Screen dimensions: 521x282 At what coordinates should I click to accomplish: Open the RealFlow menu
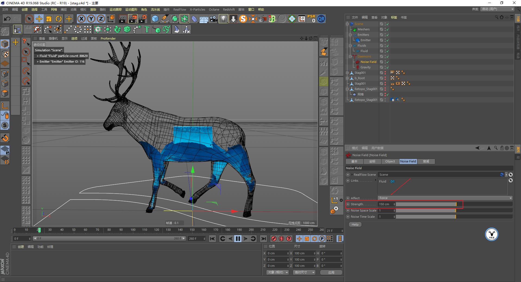point(180,9)
